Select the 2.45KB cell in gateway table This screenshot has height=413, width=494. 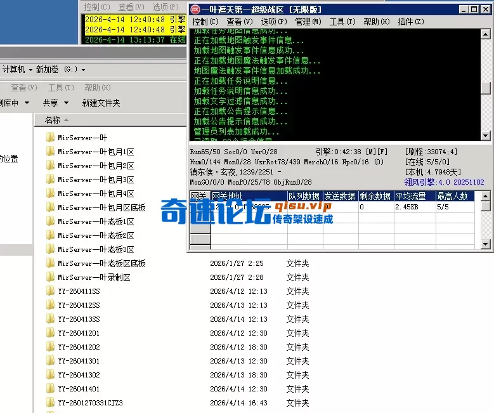pyautogui.click(x=415, y=207)
